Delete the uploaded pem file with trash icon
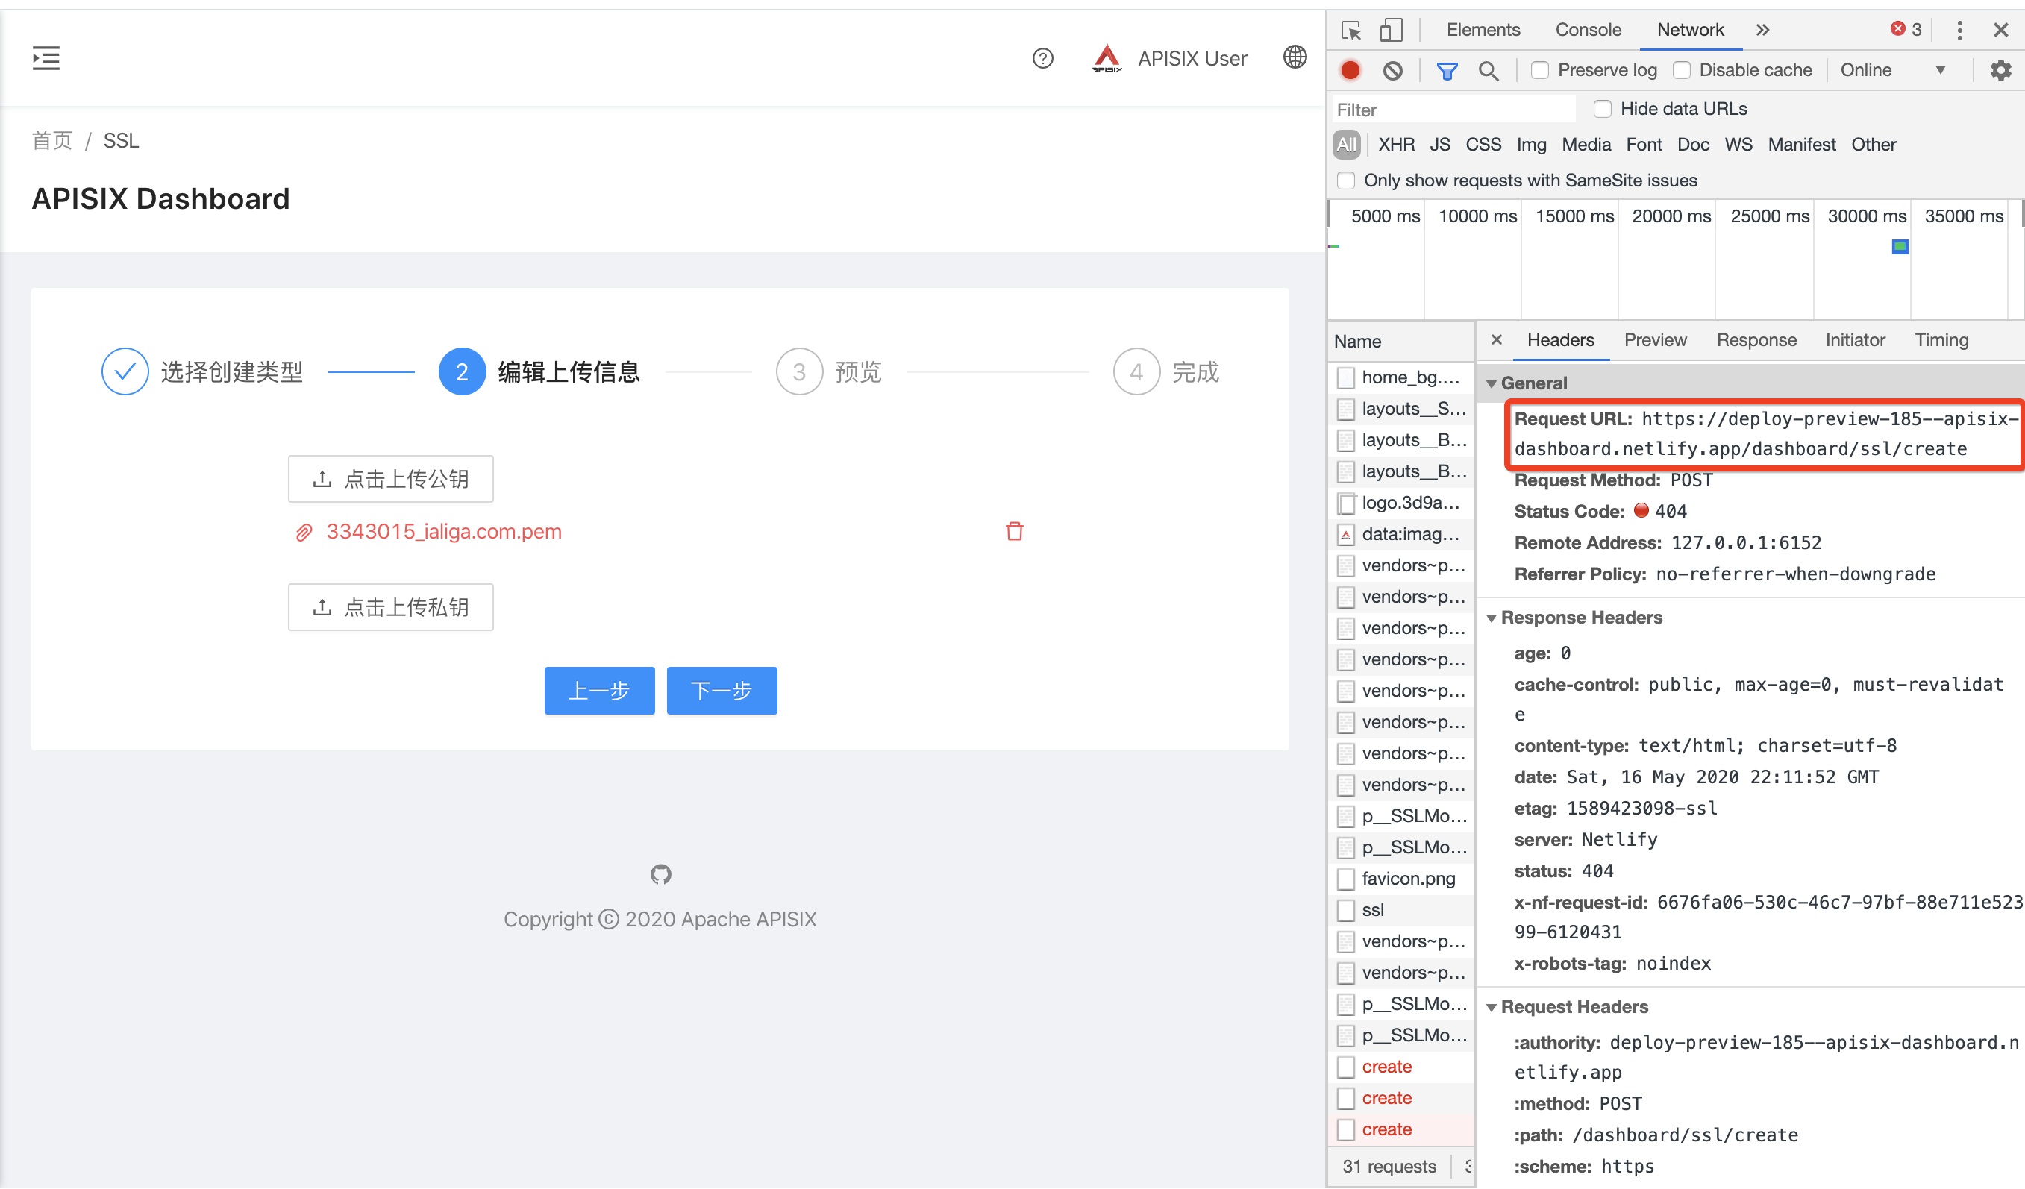The height and width of the screenshot is (1189, 2025). coord(1014,531)
